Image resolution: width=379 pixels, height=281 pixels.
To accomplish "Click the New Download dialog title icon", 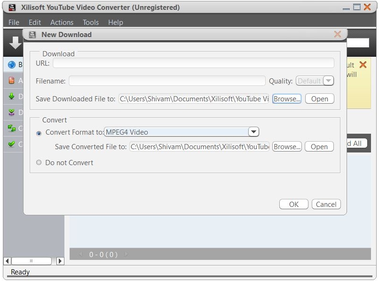I will pos(32,35).
